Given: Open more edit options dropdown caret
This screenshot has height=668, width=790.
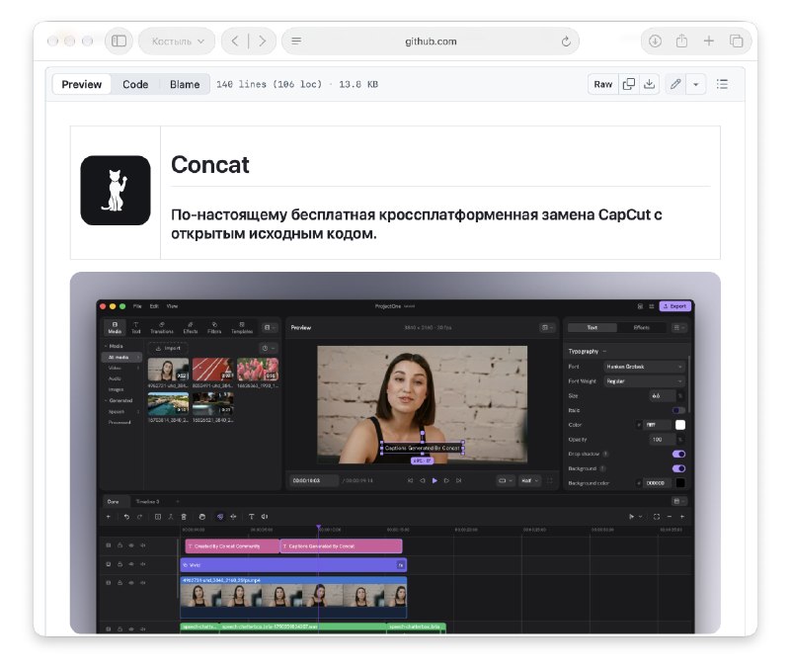Looking at the screenshot, I should pyautogui.click(x=696, y=84).
